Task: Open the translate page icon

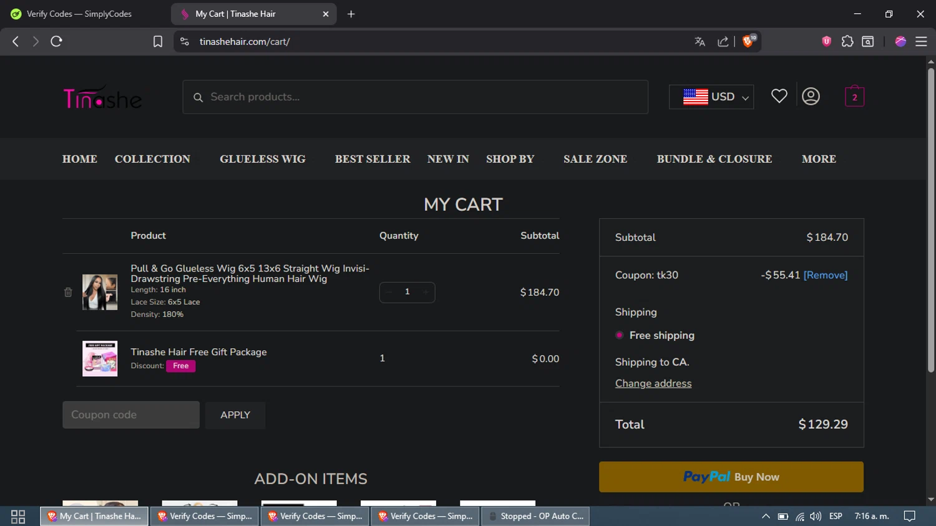Action: pos(700,41)
